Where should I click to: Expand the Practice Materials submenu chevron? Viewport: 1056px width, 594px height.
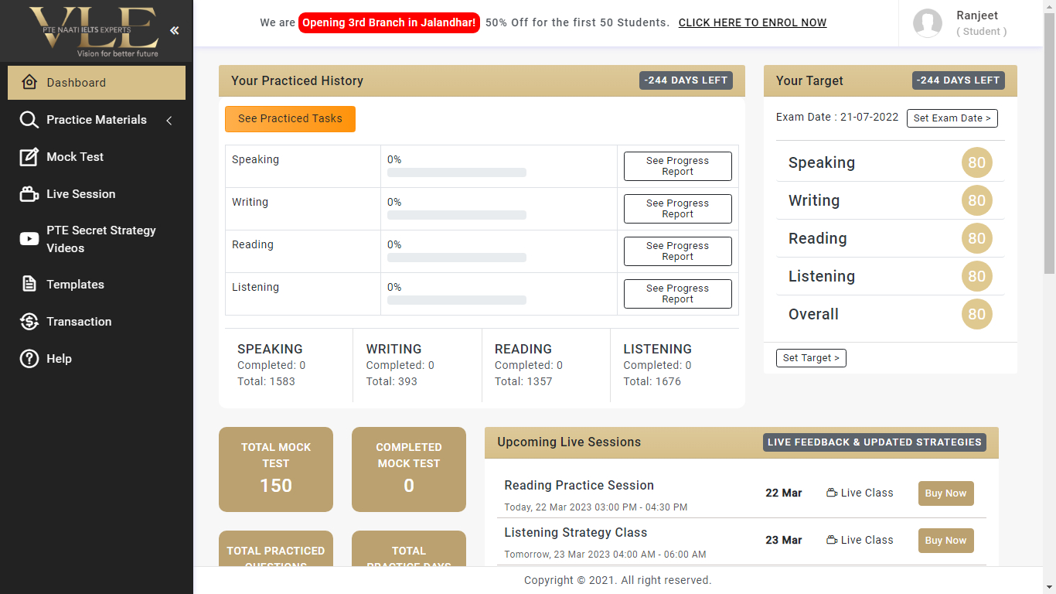[169, 121]
